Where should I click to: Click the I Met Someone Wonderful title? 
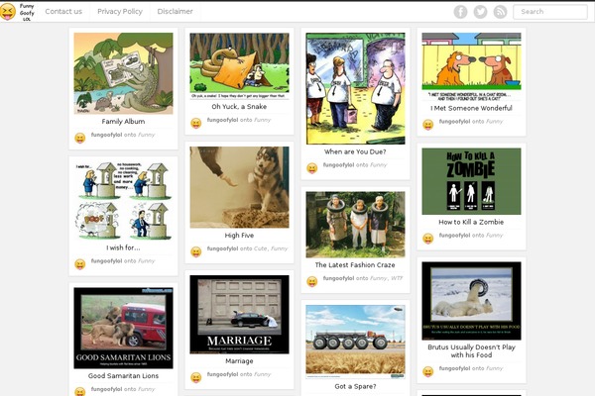[471, 108]
